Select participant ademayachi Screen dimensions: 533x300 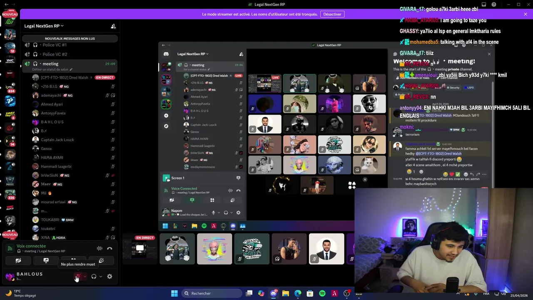point(74,95)
